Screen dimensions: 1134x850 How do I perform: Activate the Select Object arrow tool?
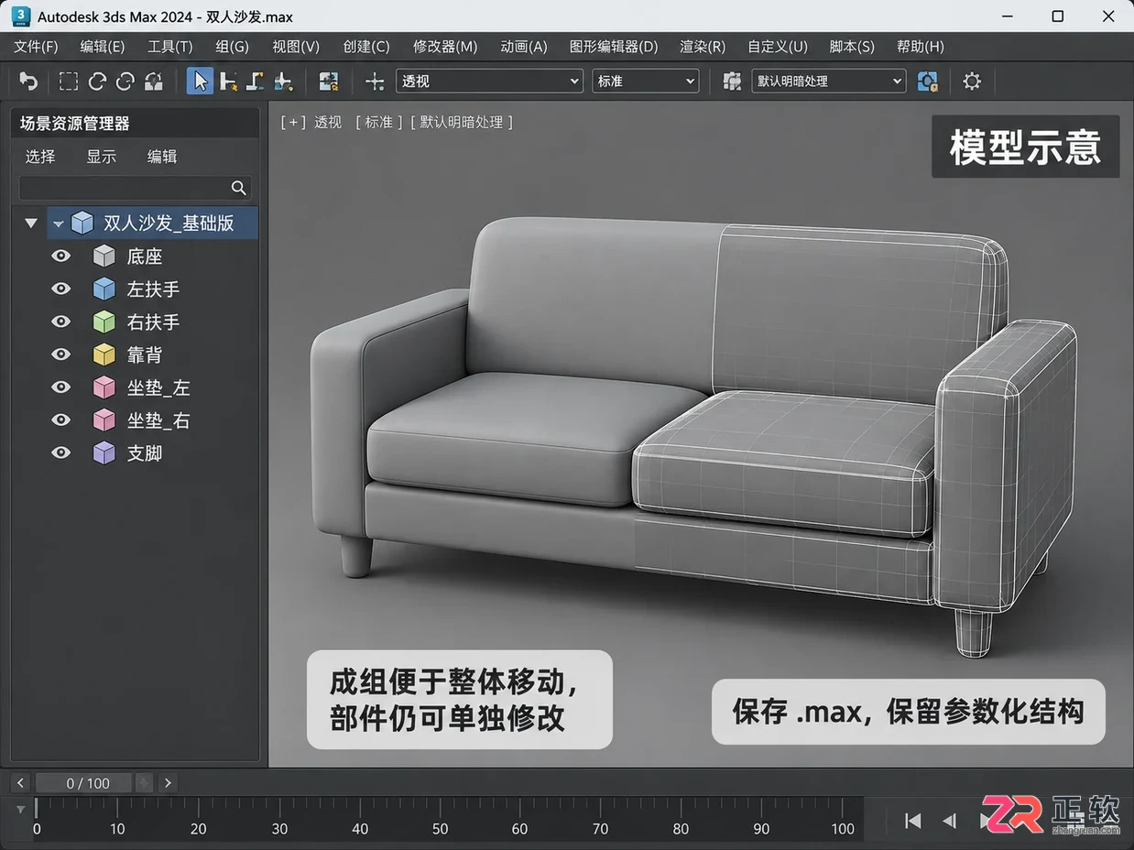click(x=201, y=81)
